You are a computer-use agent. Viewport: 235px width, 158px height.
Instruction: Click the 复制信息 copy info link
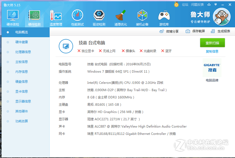click(212, 51)
